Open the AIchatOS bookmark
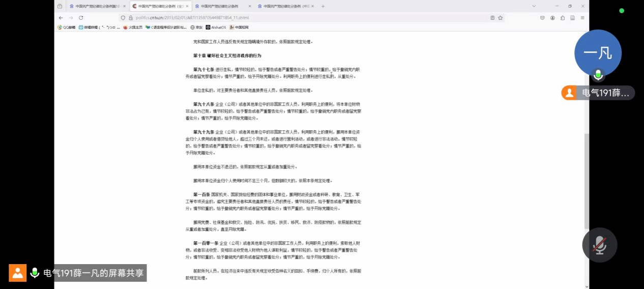The image size is (644, 289). pyautogui.click(x=216, y=27)
